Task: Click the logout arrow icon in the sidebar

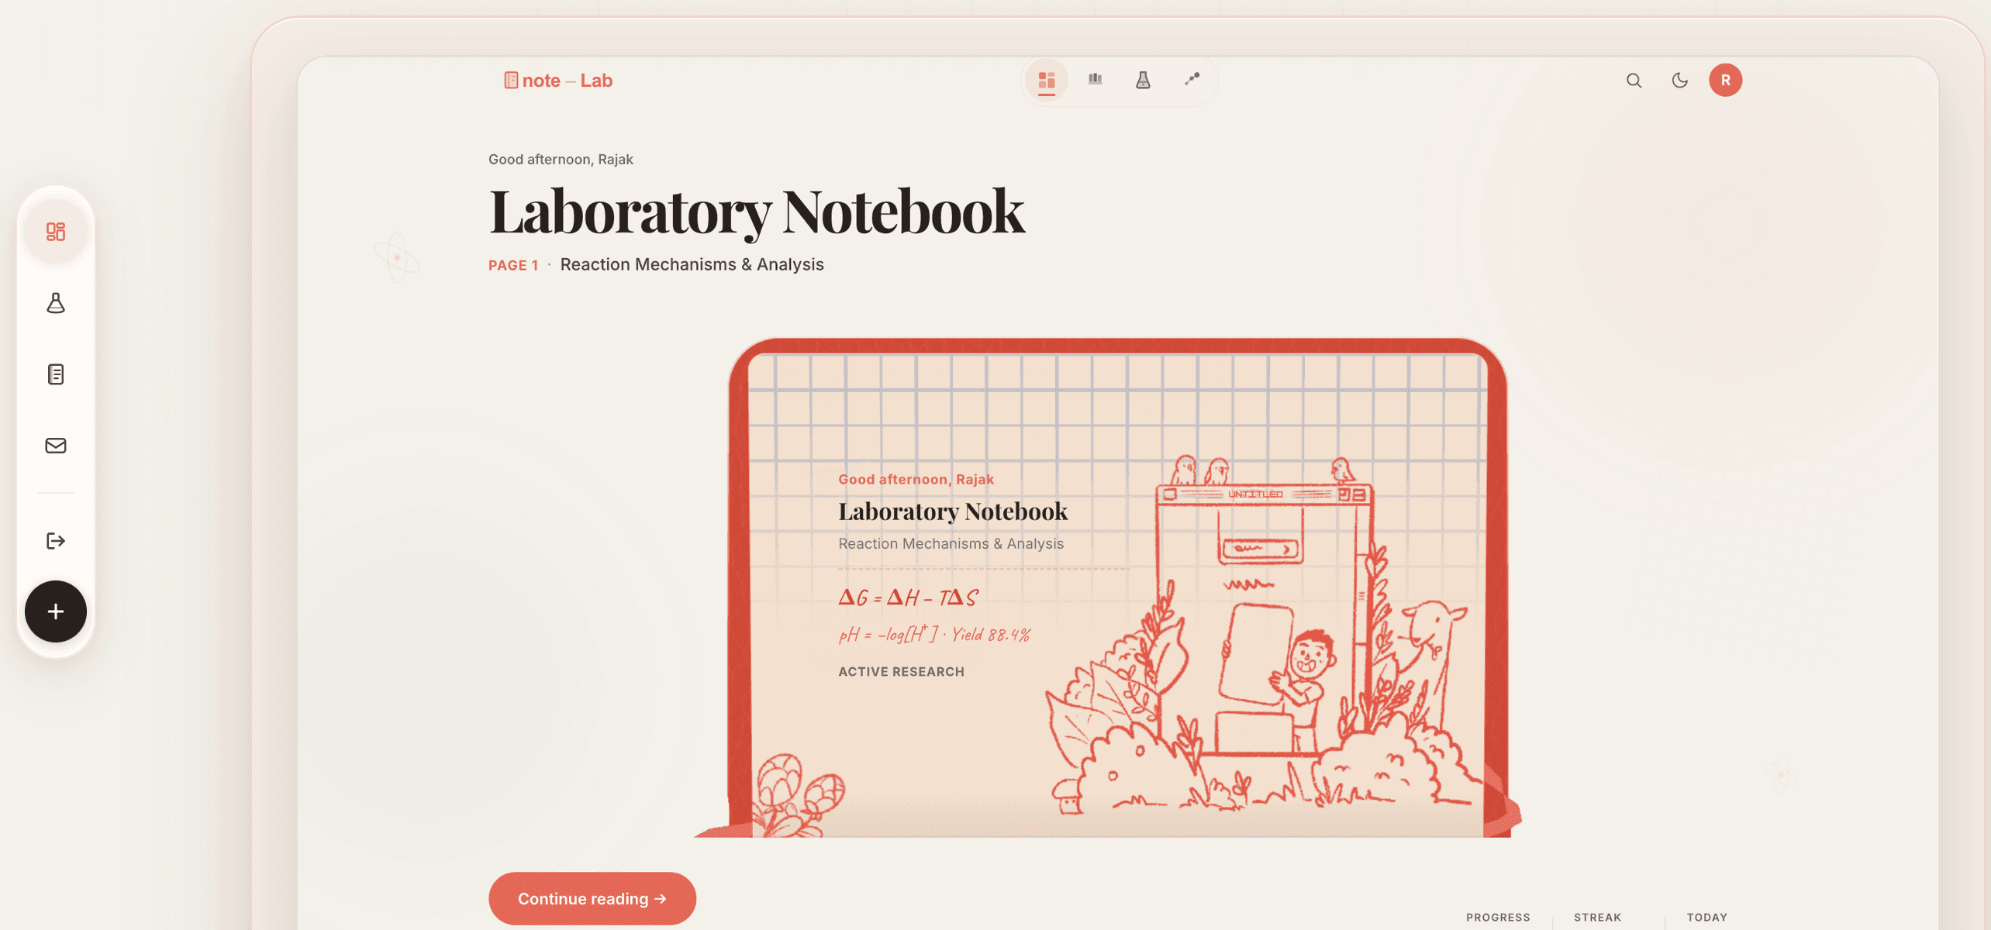Action: 56,541
